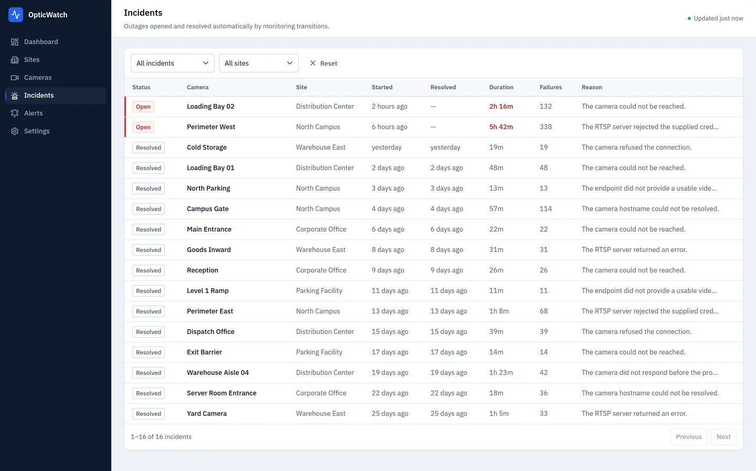Click the Previous page button

click(x=689, y=437)
